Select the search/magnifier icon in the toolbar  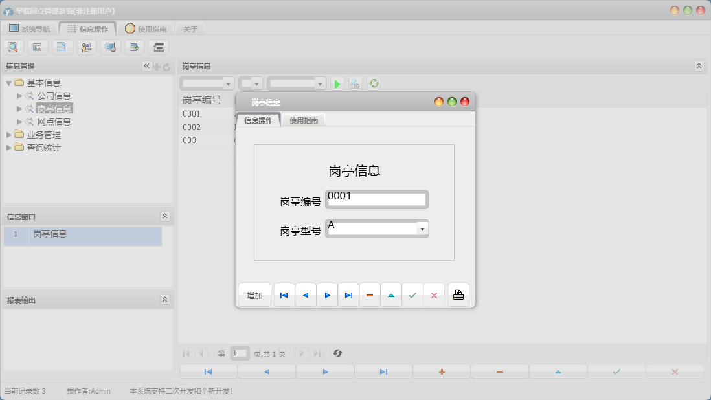(13, 47)
